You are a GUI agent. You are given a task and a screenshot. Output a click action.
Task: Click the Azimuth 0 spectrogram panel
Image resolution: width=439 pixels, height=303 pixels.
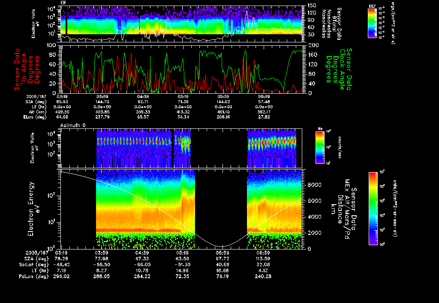coord(182,148)
